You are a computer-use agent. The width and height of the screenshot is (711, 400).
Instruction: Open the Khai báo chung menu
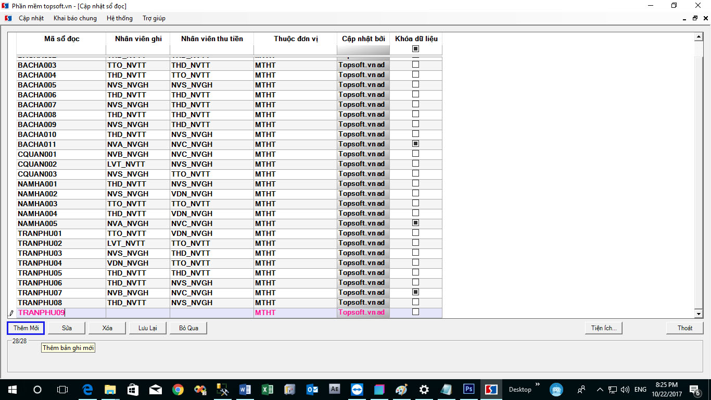pos(75,18)
